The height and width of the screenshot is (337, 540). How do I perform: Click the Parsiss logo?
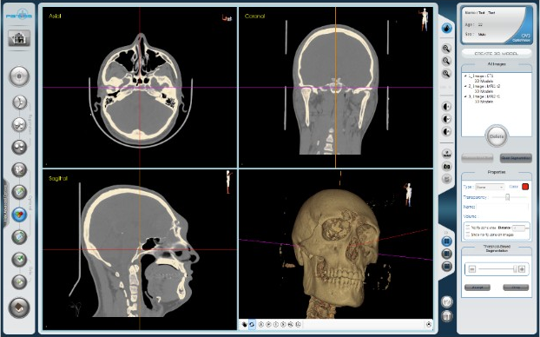click(x=19, y=16)
